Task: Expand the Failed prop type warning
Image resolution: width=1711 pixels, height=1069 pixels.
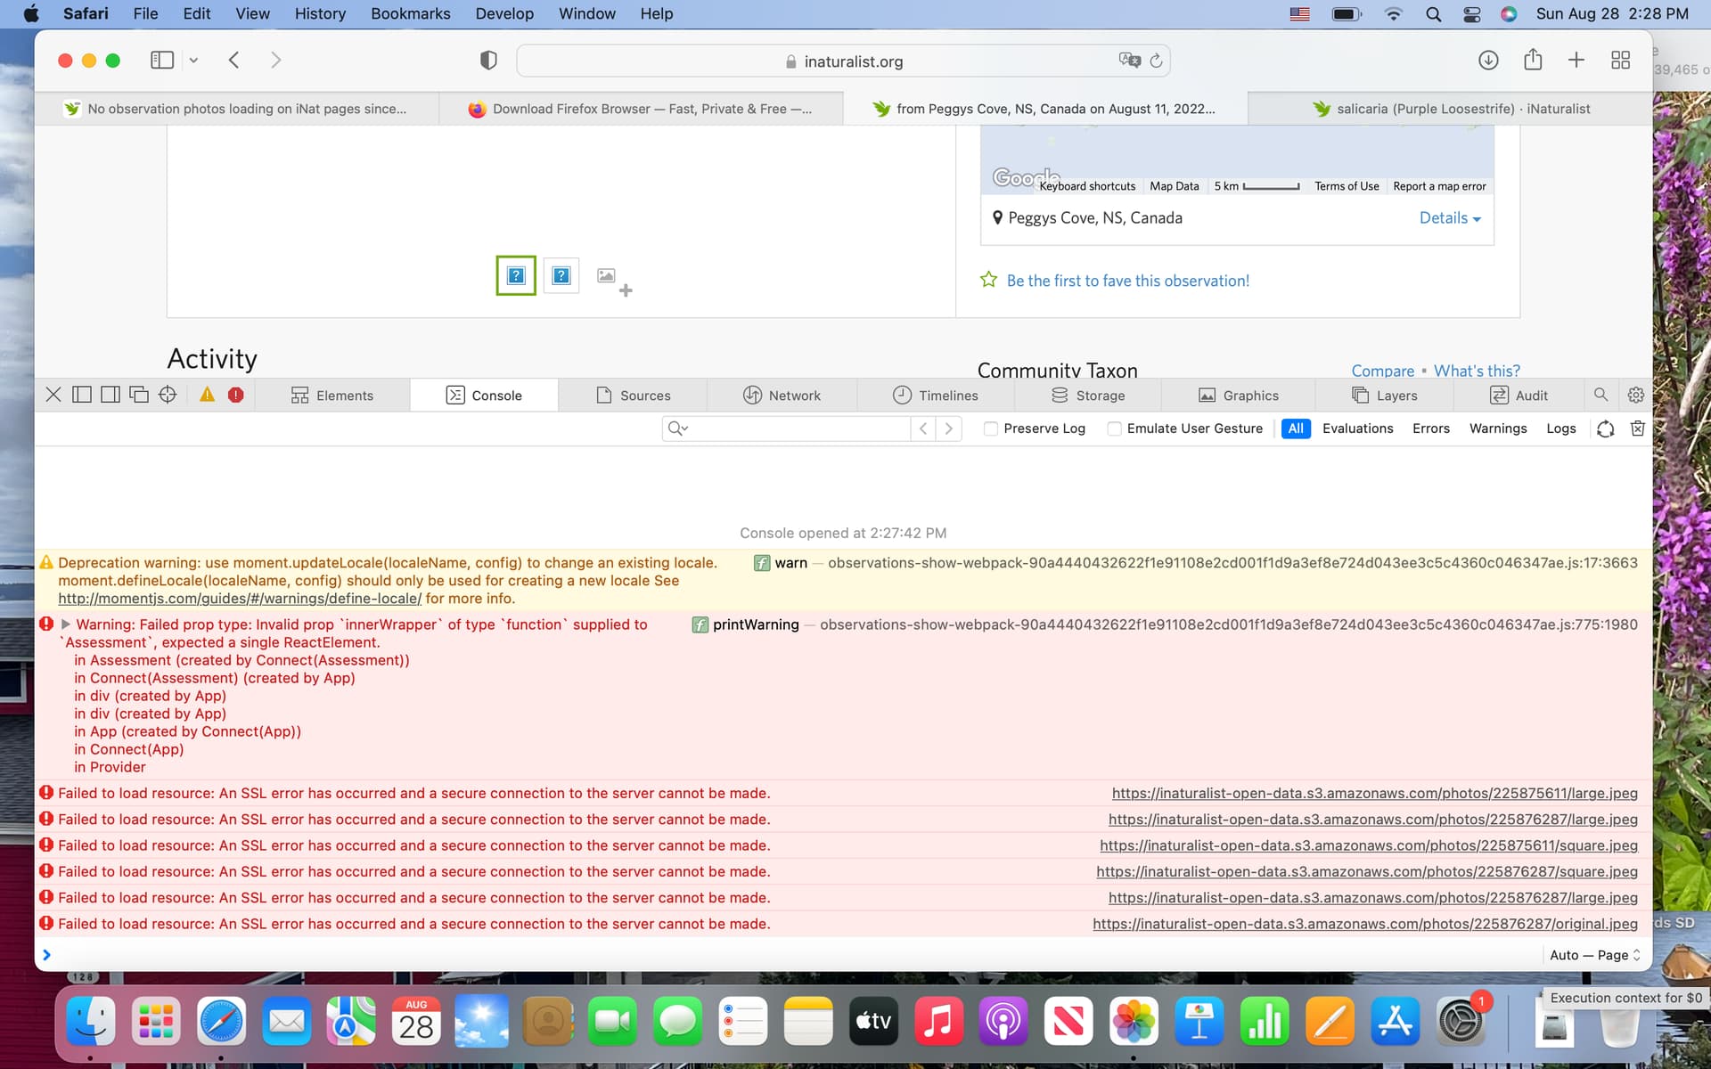Action: [65, 624]
